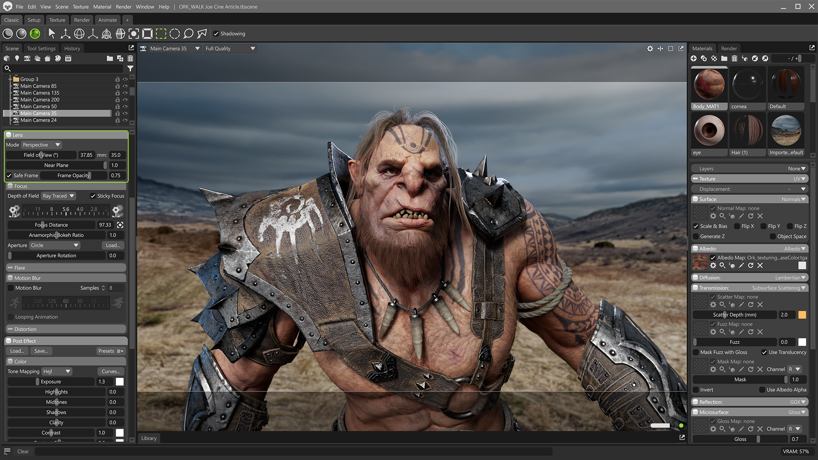Open the viewport settings gear
Image resolution: width=818 pixels, height=460 pixels.
[x=650, y=49]
